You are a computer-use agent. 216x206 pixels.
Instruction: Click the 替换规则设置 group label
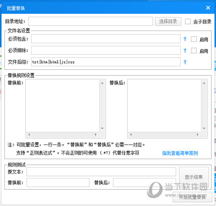click(x=21, y=75)
